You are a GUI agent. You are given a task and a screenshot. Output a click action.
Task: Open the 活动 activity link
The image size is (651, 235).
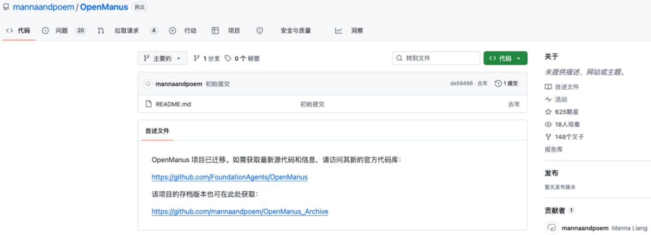(561, 100)
